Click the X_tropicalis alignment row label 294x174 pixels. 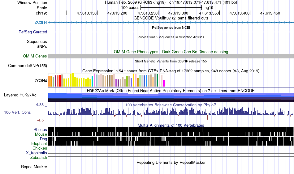tap(37, 153)
